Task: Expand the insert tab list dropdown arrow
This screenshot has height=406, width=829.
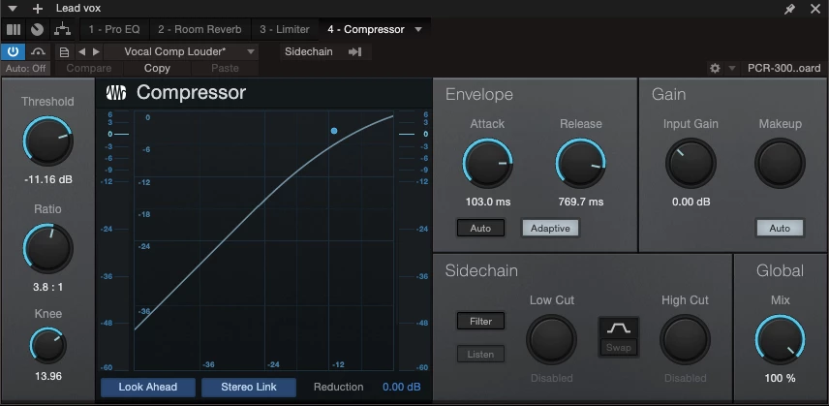Action: 418,30
